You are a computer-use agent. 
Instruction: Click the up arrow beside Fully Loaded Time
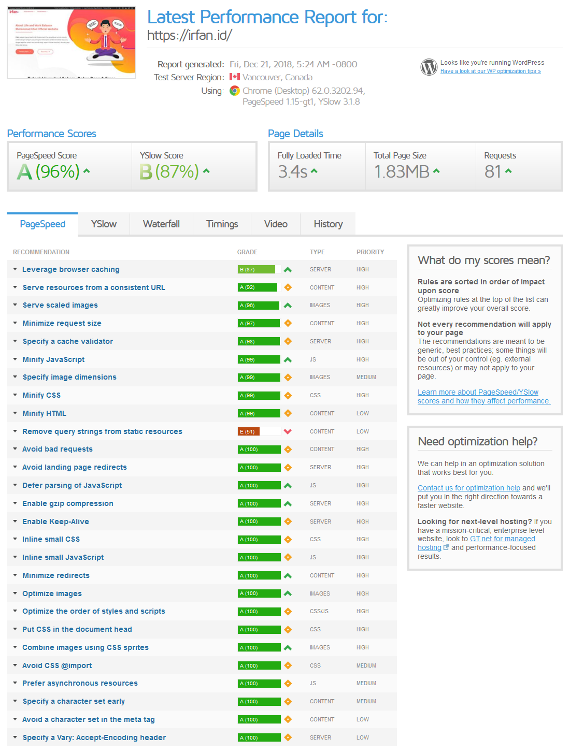[x=314, y=171]
